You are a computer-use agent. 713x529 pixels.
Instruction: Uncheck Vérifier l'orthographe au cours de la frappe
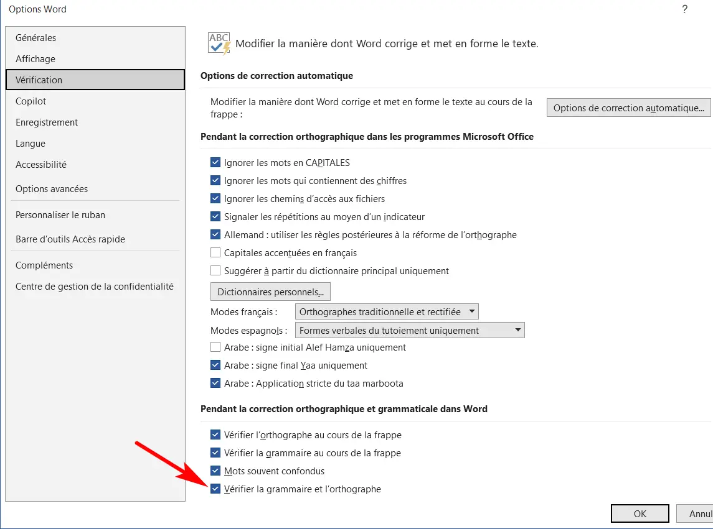click(215, 435)
